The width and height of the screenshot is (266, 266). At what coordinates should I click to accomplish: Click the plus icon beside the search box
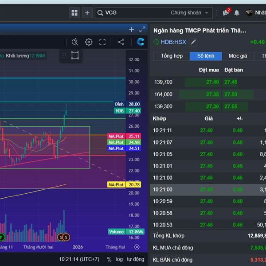[x=87, y=13]
